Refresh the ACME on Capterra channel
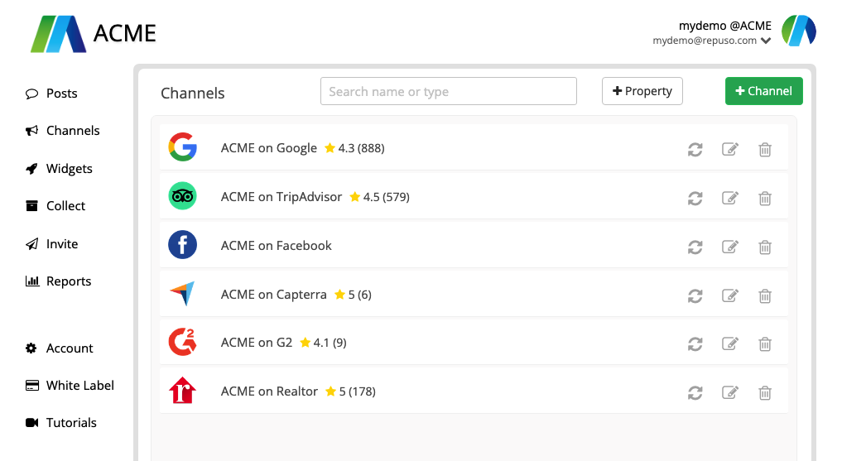The image size is (842, 461). [x=695, y=295]
